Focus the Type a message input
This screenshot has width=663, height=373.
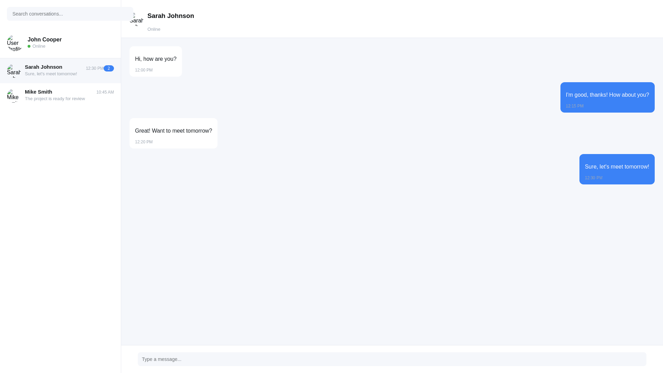[x=392, y=359]
